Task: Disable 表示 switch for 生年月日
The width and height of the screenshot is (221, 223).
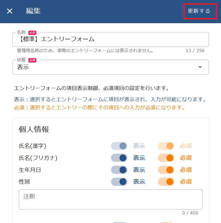Action: [x=119, y=170]
